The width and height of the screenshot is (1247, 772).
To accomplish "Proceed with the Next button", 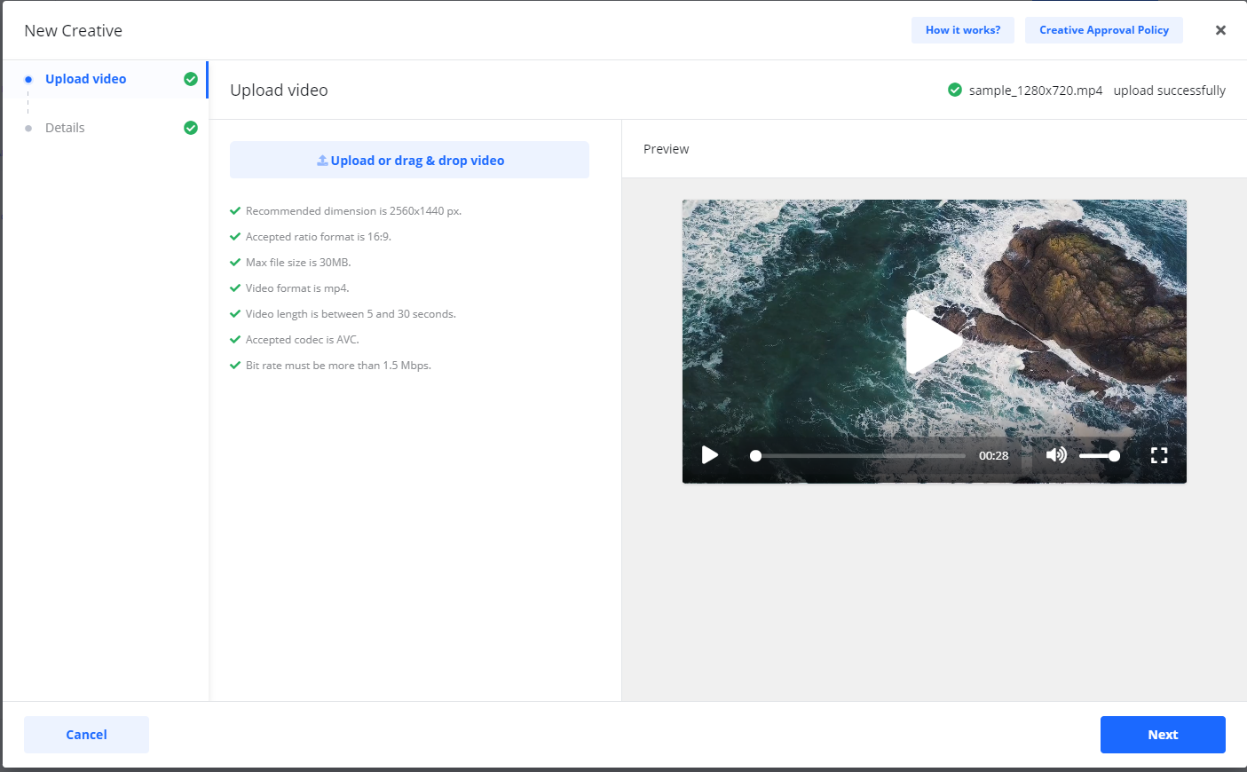I will point(1162,735).
